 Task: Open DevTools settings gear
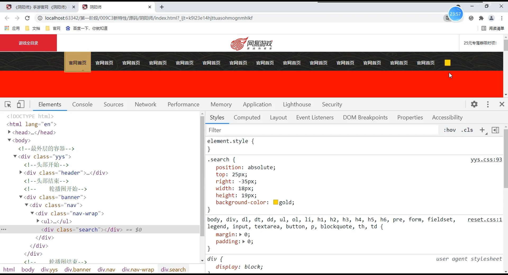pyautogui.click(x=474, y=104)
